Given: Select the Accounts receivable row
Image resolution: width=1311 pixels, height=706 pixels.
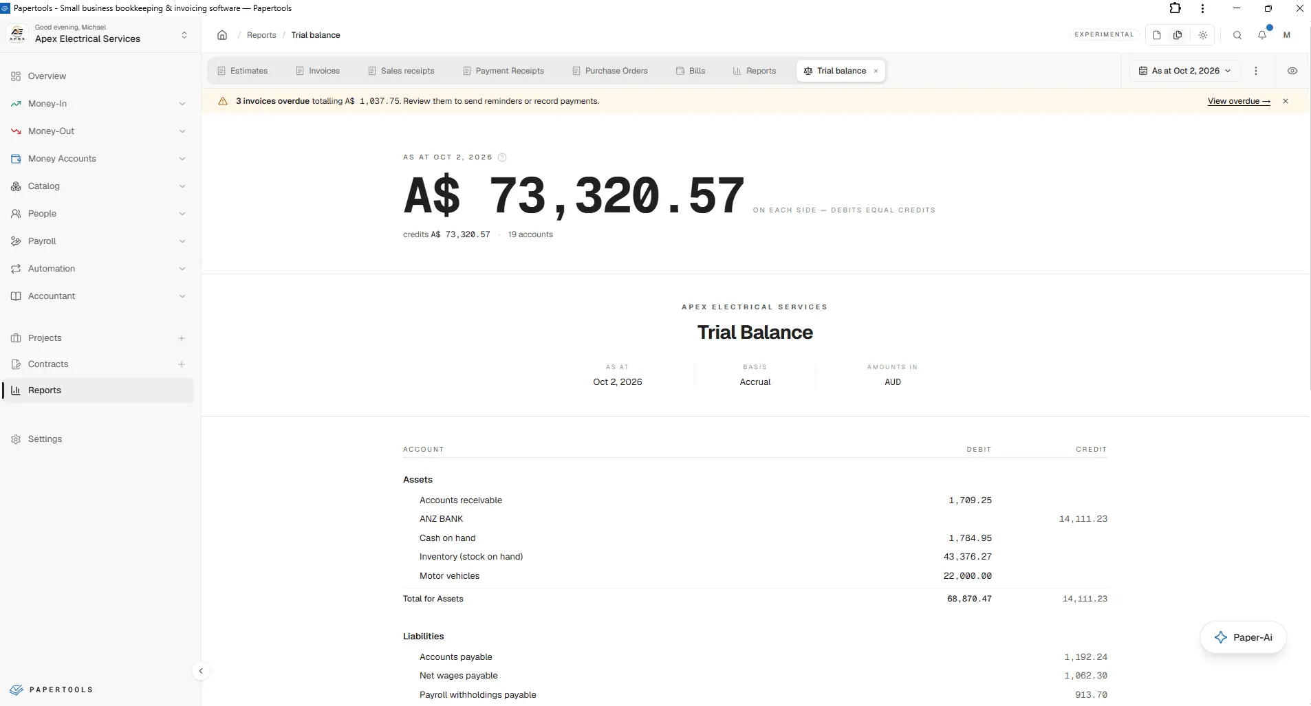Looking at the screenshot, I should point(755,500).
